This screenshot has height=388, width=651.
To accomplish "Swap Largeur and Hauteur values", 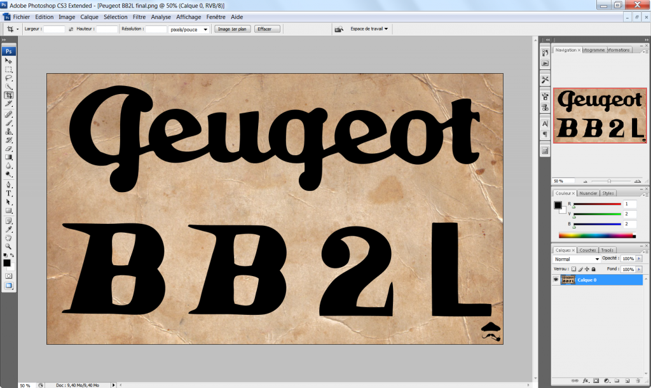I will tap(71, 29).
